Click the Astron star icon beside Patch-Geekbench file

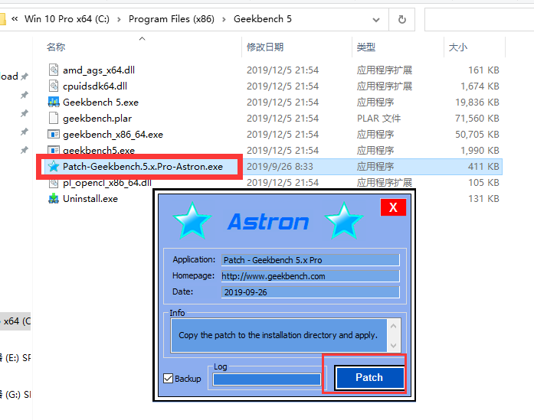pyautogui.click(x=54, y=166)
